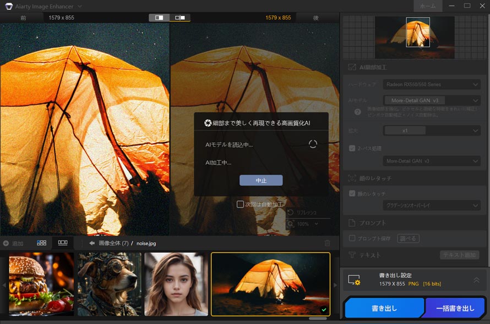Switch to side-by-side compare view mode

click(x=179, y=18)
